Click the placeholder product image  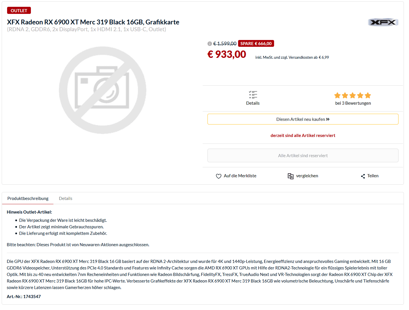[x=103, y=90]
